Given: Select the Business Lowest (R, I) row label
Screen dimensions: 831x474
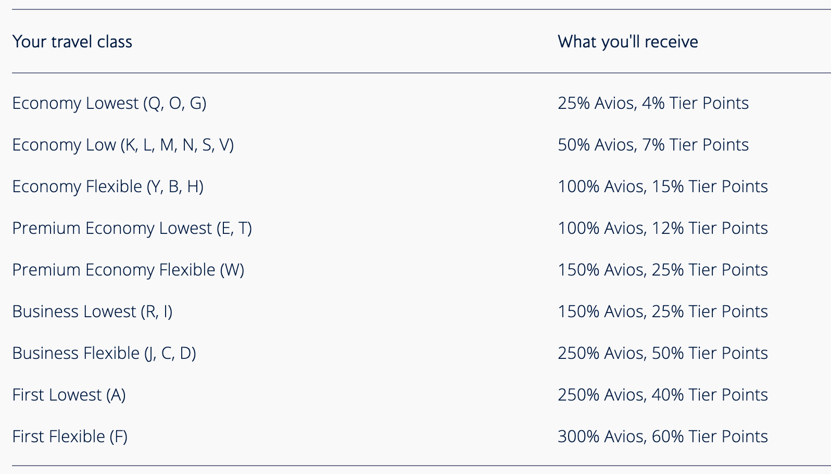Looking at the screenshot, I should pyautogui.click(x=92, y=311).
